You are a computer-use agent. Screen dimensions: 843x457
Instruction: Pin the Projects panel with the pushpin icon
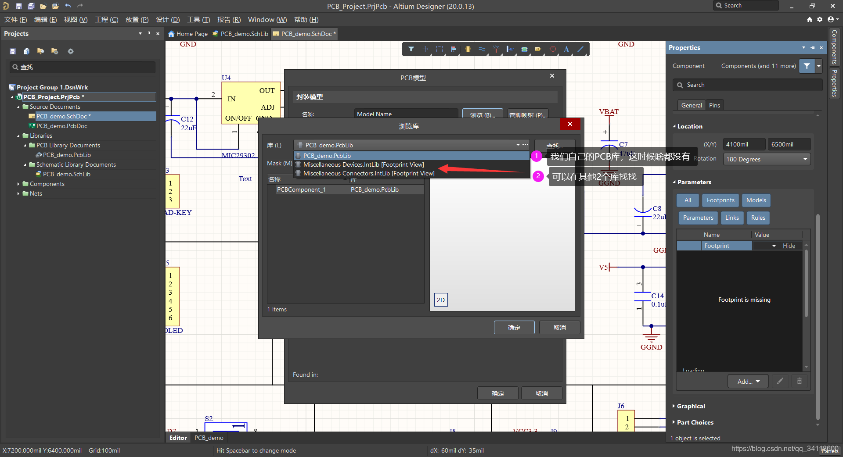pyautogui.click(x=149, y=34)
